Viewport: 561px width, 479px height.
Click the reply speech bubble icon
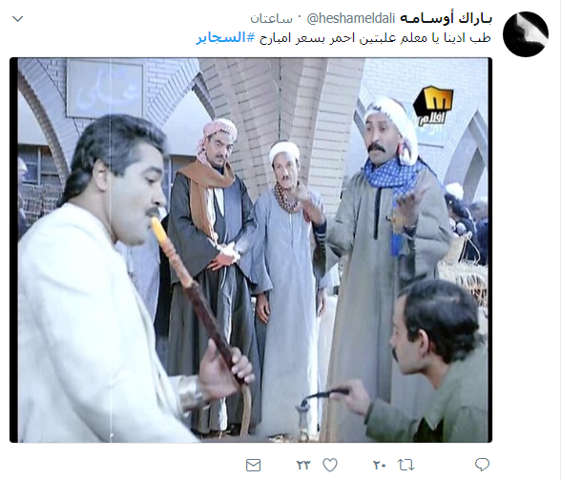(482, 465)
